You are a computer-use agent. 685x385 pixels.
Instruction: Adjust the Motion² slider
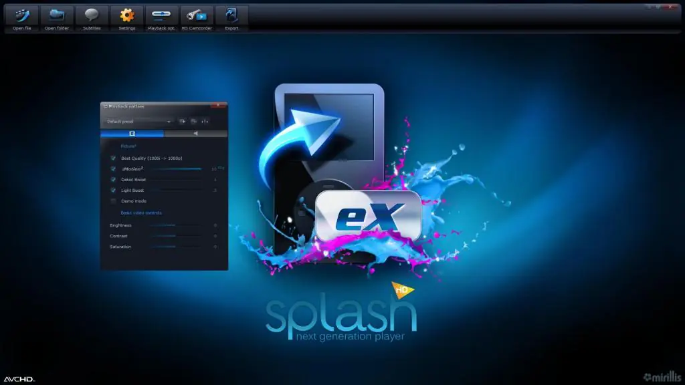point(176,168)
